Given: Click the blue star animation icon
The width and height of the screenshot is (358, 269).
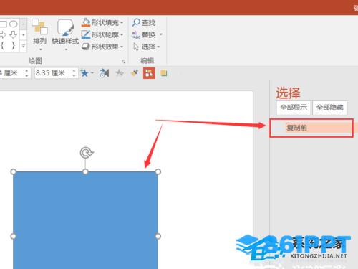Looking at the screenshot, I should tap(85, 73).
